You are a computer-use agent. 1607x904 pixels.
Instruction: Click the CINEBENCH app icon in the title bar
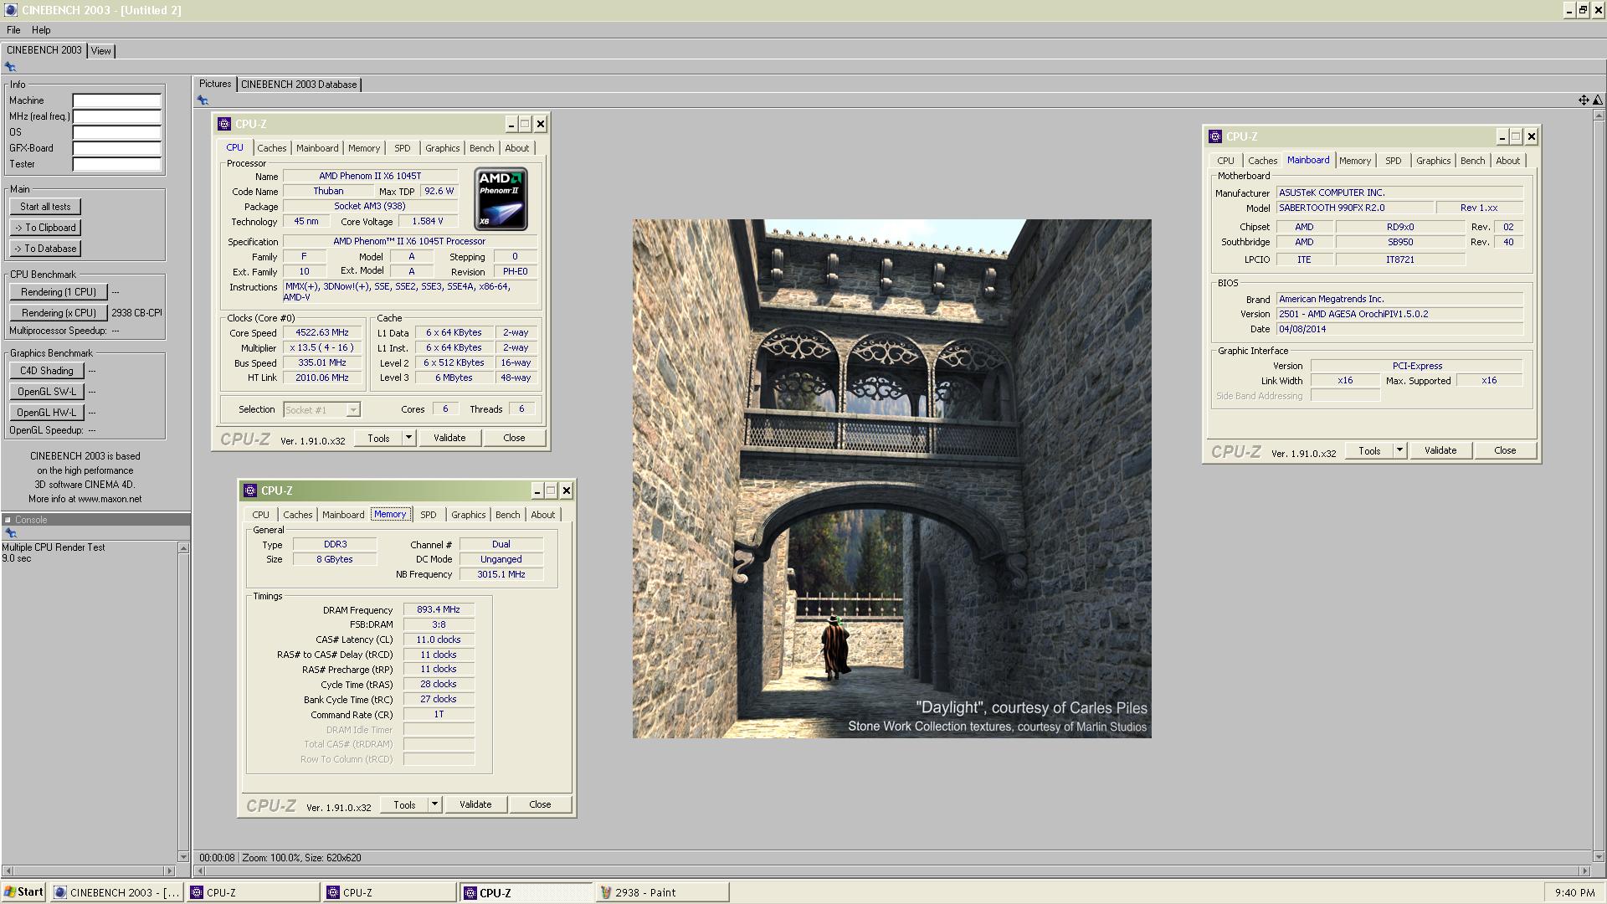10,10
